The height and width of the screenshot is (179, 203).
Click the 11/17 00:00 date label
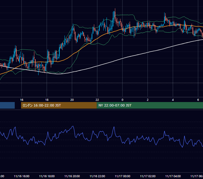(x=122, y=176)
